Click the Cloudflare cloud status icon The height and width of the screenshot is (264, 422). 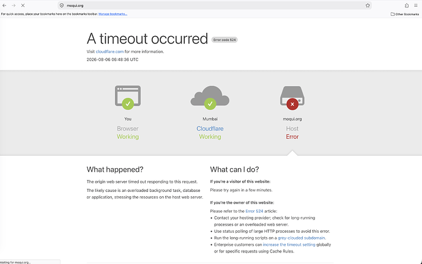coord(210,97)
